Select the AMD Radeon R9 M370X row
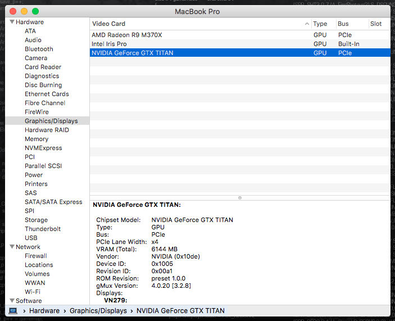The width and height of the screenshot is (395, 321). pyautogui.click(x=240, y=35)
